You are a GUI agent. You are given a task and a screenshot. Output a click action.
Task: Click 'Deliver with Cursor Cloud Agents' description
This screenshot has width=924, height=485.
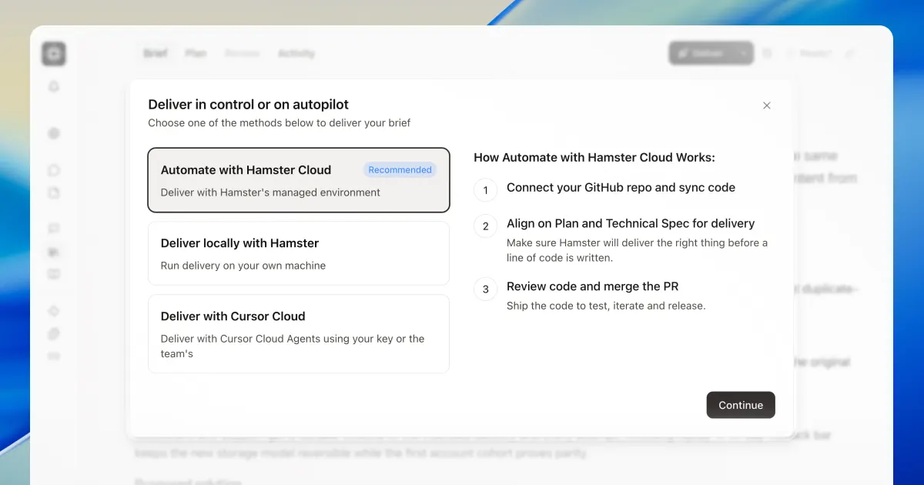point(293,346)
